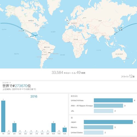The width and height of the screenshot is (137, 137).
Task: Click the ANA - All Nippon Airways bar
Action: coord(109,106)
